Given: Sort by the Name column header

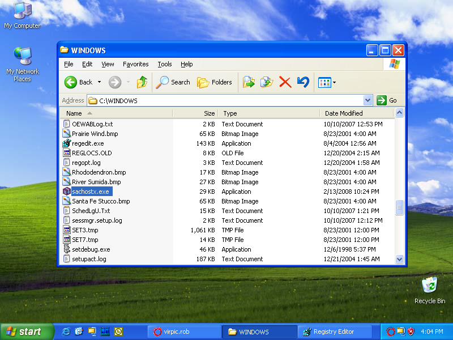Looking at the screenshot, I should pos(116,113).
